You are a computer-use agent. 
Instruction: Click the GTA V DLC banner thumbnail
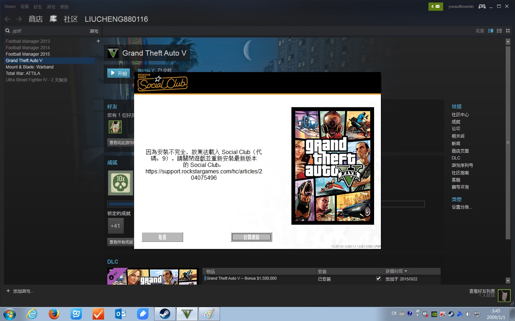[x=153, y=276]
